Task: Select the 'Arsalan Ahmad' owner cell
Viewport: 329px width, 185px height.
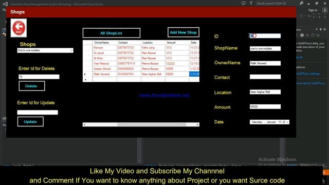Action: coord(104,68)
